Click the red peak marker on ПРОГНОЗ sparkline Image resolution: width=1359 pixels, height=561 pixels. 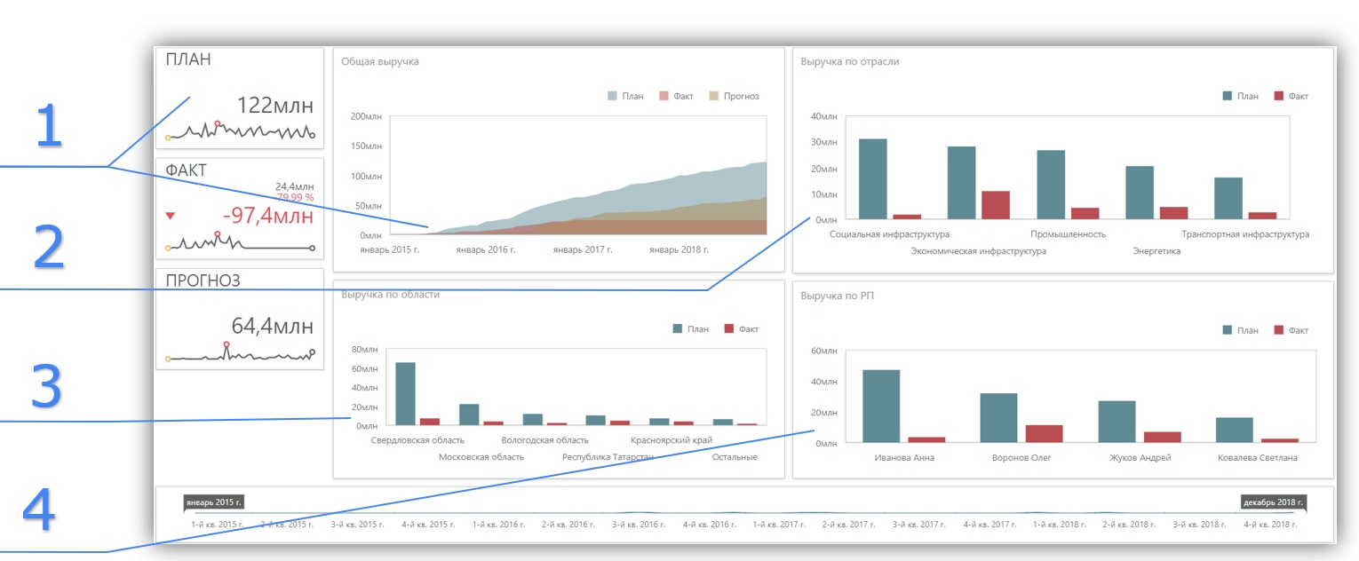[226, 344]
